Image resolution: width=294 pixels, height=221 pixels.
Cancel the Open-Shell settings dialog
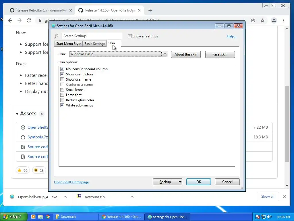pos(227,182)
